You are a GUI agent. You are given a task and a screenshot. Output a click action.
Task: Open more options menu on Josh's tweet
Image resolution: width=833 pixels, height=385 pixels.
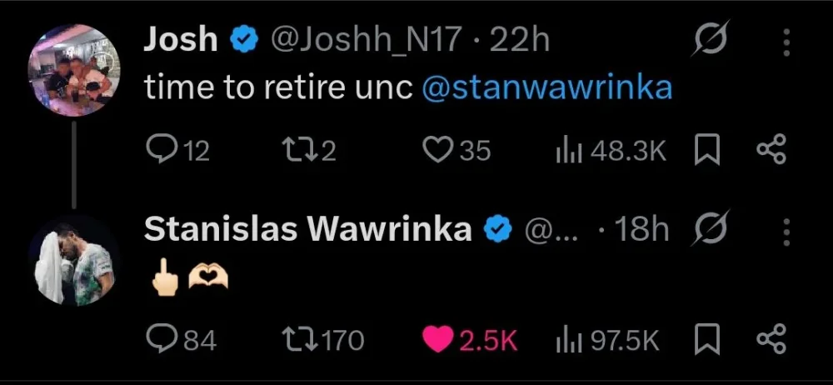787,42
